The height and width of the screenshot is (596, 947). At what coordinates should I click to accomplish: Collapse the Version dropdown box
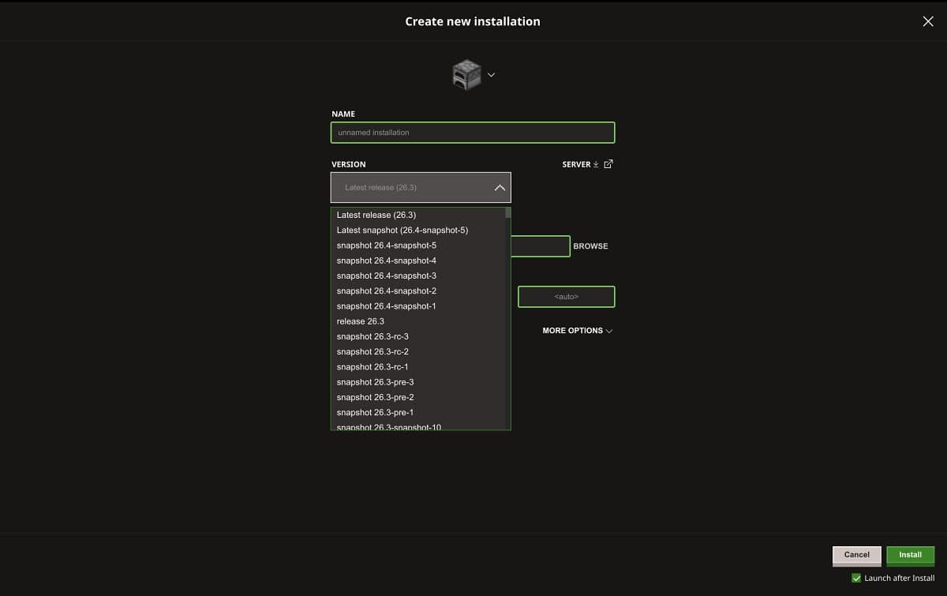click(x=421, y=188)
